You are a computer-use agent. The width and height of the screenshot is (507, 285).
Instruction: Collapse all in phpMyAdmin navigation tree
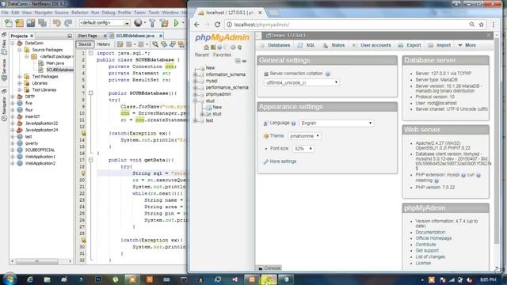click(238, 61)
